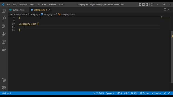Open the Extensions view
Image resolution: width=173 pixels, height=97 pixels.
4,42
